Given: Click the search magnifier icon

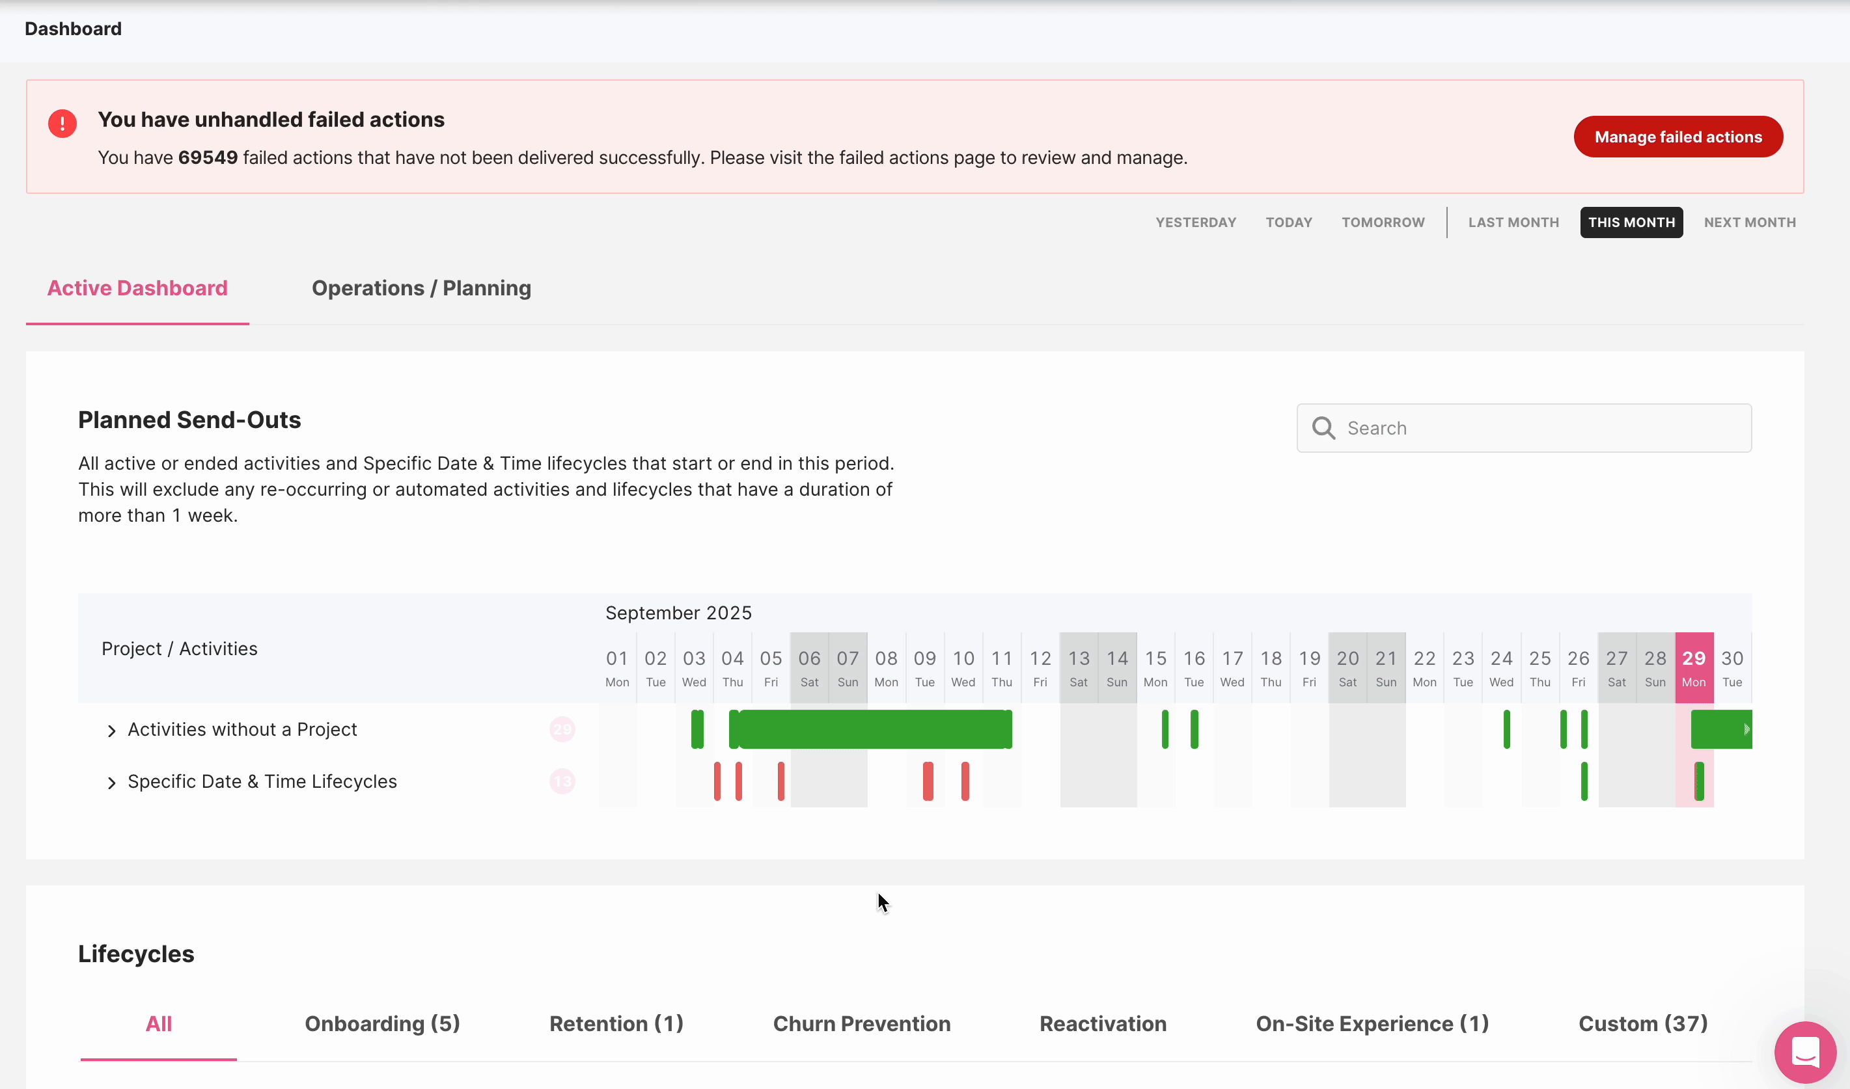Looking at the screenshot, I should (x=1323, y=428).
